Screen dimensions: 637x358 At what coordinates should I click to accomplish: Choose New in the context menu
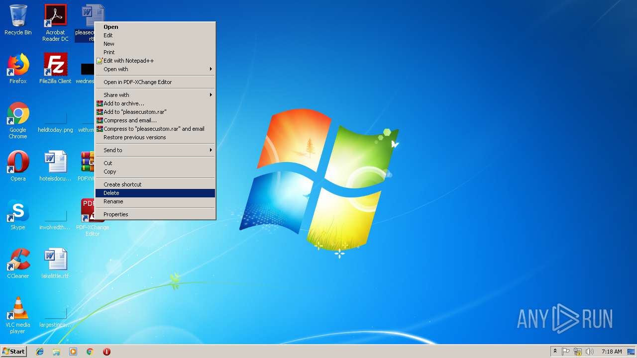[x=155, y=44]
